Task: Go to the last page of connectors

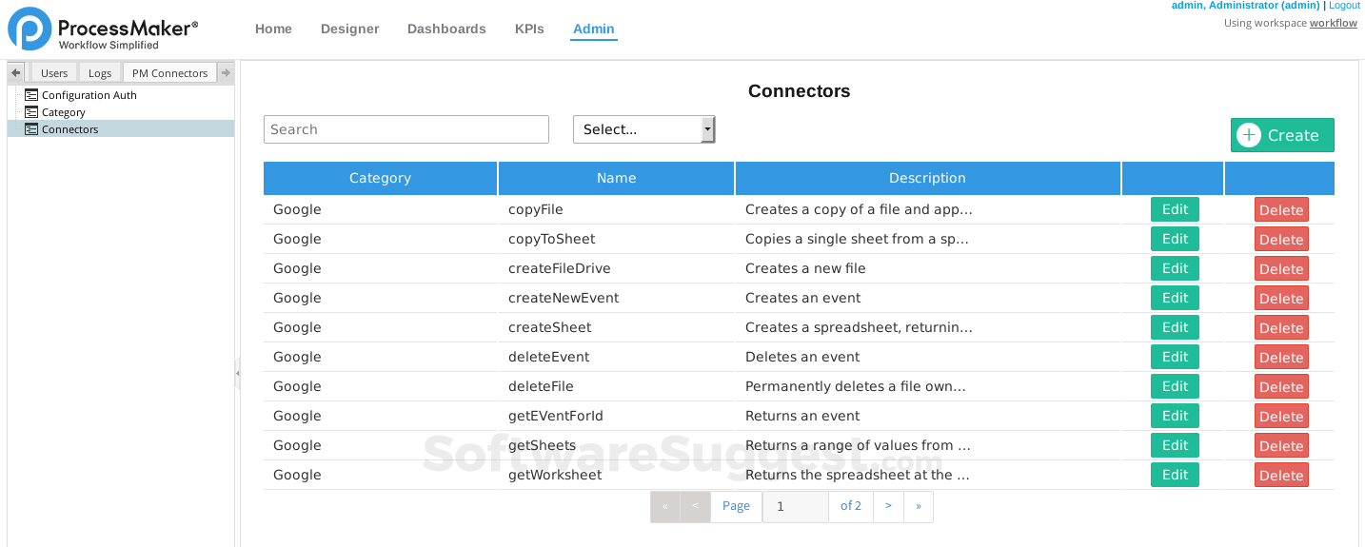Action: (x=919, y=506)
